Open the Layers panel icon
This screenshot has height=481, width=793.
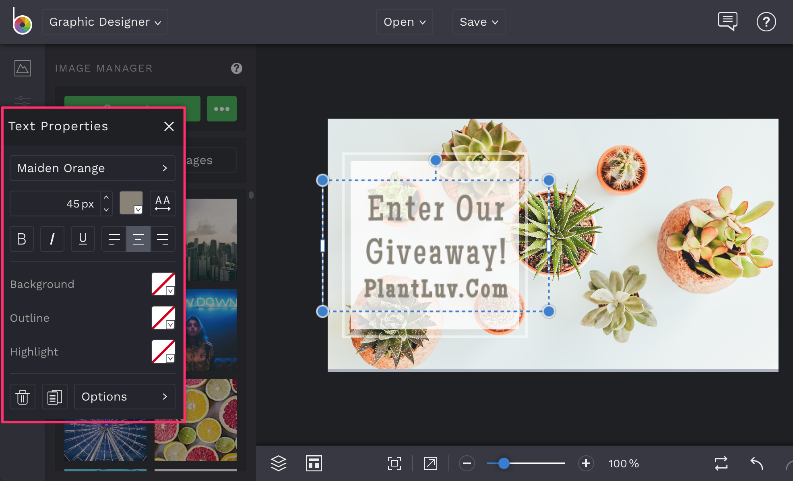click(279, 463)
